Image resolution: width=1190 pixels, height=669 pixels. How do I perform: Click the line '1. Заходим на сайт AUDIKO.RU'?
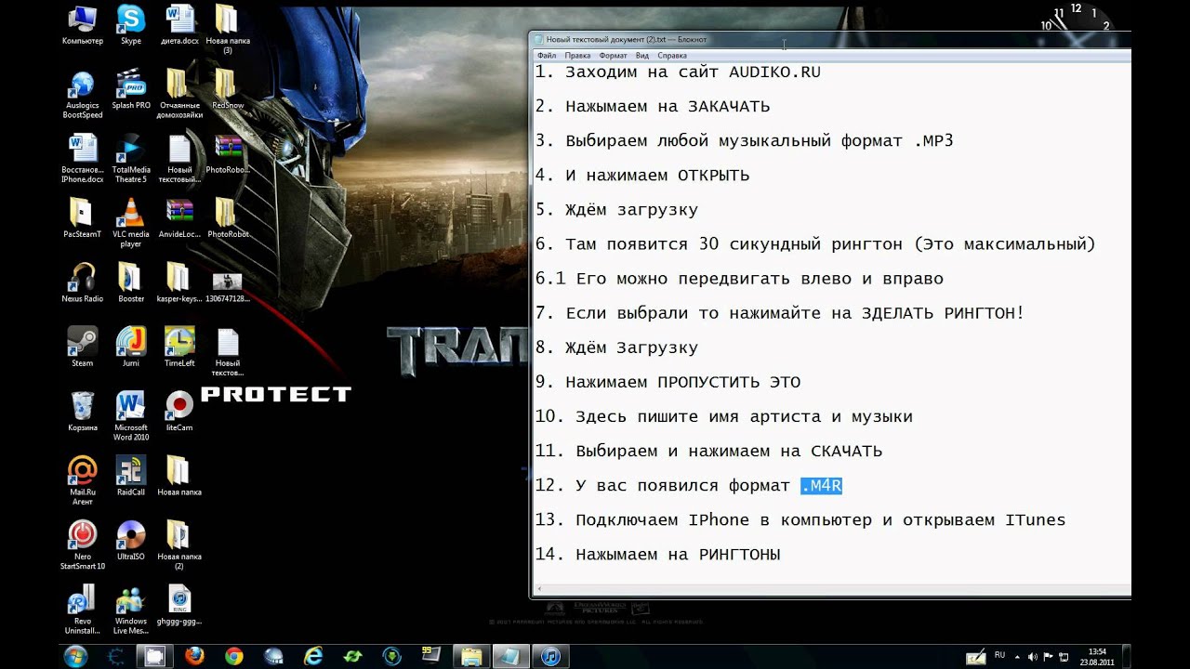(678, 72)
